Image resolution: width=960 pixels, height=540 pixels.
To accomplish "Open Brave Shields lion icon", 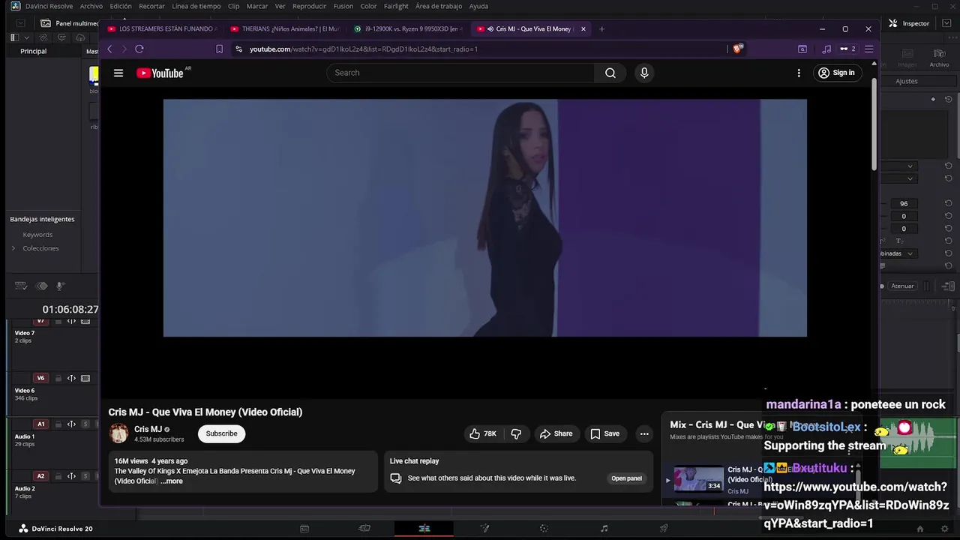I will pyautogui.click(x=738, y=49).
